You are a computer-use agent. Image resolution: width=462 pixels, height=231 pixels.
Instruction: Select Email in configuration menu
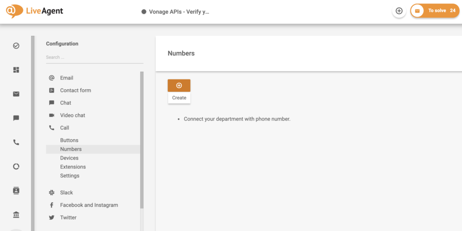66,78
